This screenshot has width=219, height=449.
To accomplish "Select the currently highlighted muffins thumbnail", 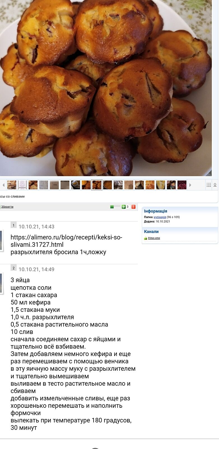I will [97, 185].
